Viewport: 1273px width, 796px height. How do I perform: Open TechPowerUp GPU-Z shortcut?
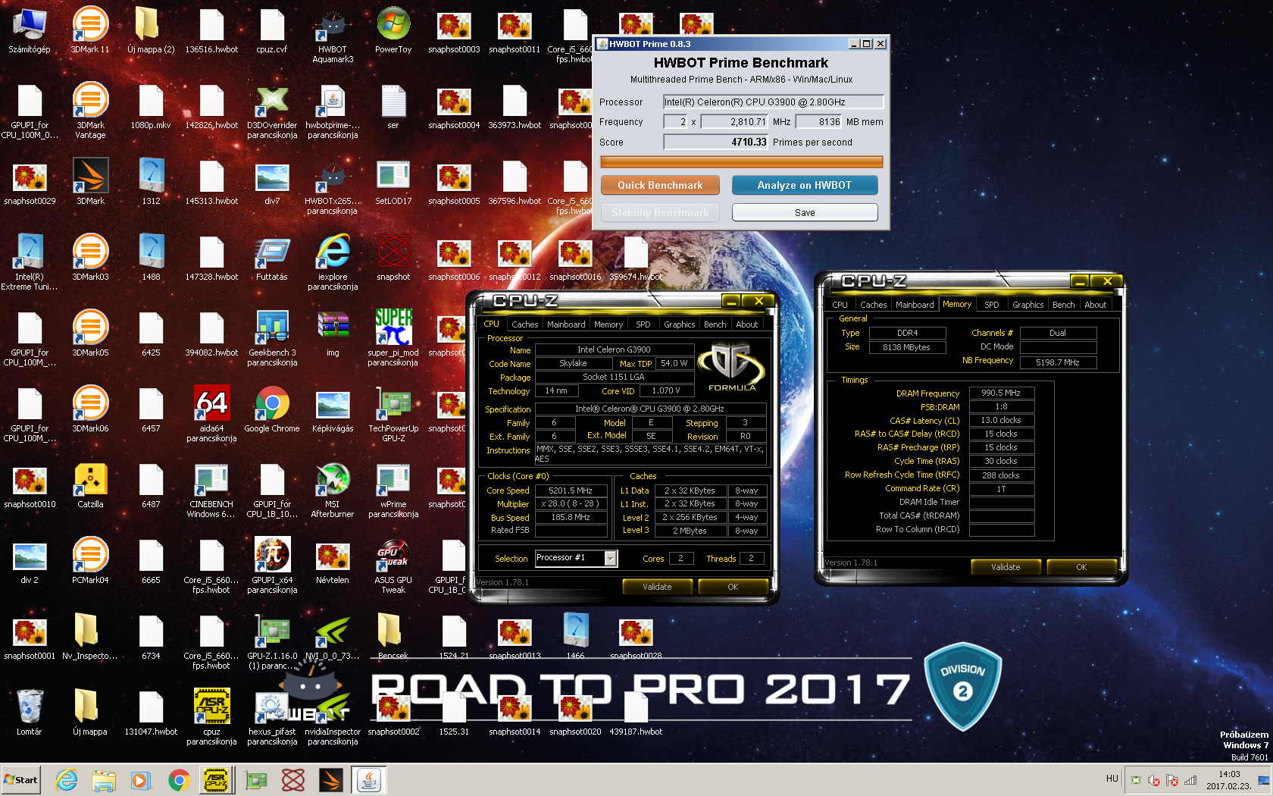point(393,414)
